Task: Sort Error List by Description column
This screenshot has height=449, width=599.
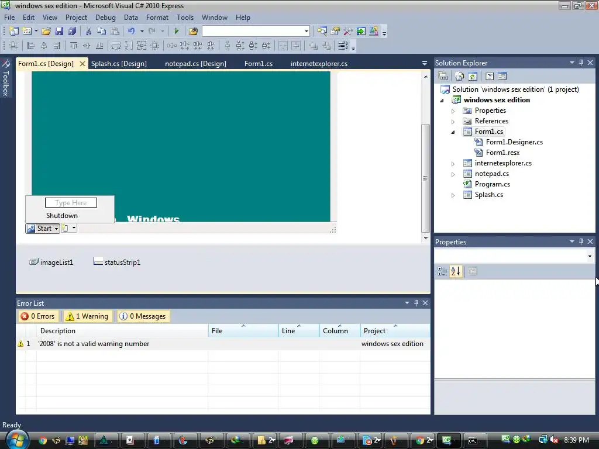Action: [122, 331]
